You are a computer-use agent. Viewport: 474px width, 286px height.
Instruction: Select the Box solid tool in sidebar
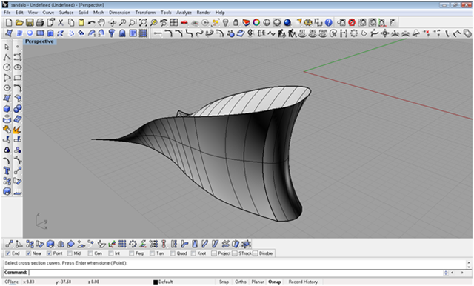(x=7, y=109)
